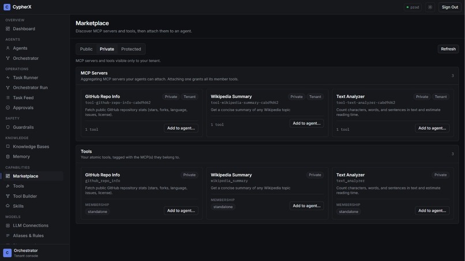The height and width of the screenshot is (261, 465).
Task: Switch to the Public tab
Action: 86,49
